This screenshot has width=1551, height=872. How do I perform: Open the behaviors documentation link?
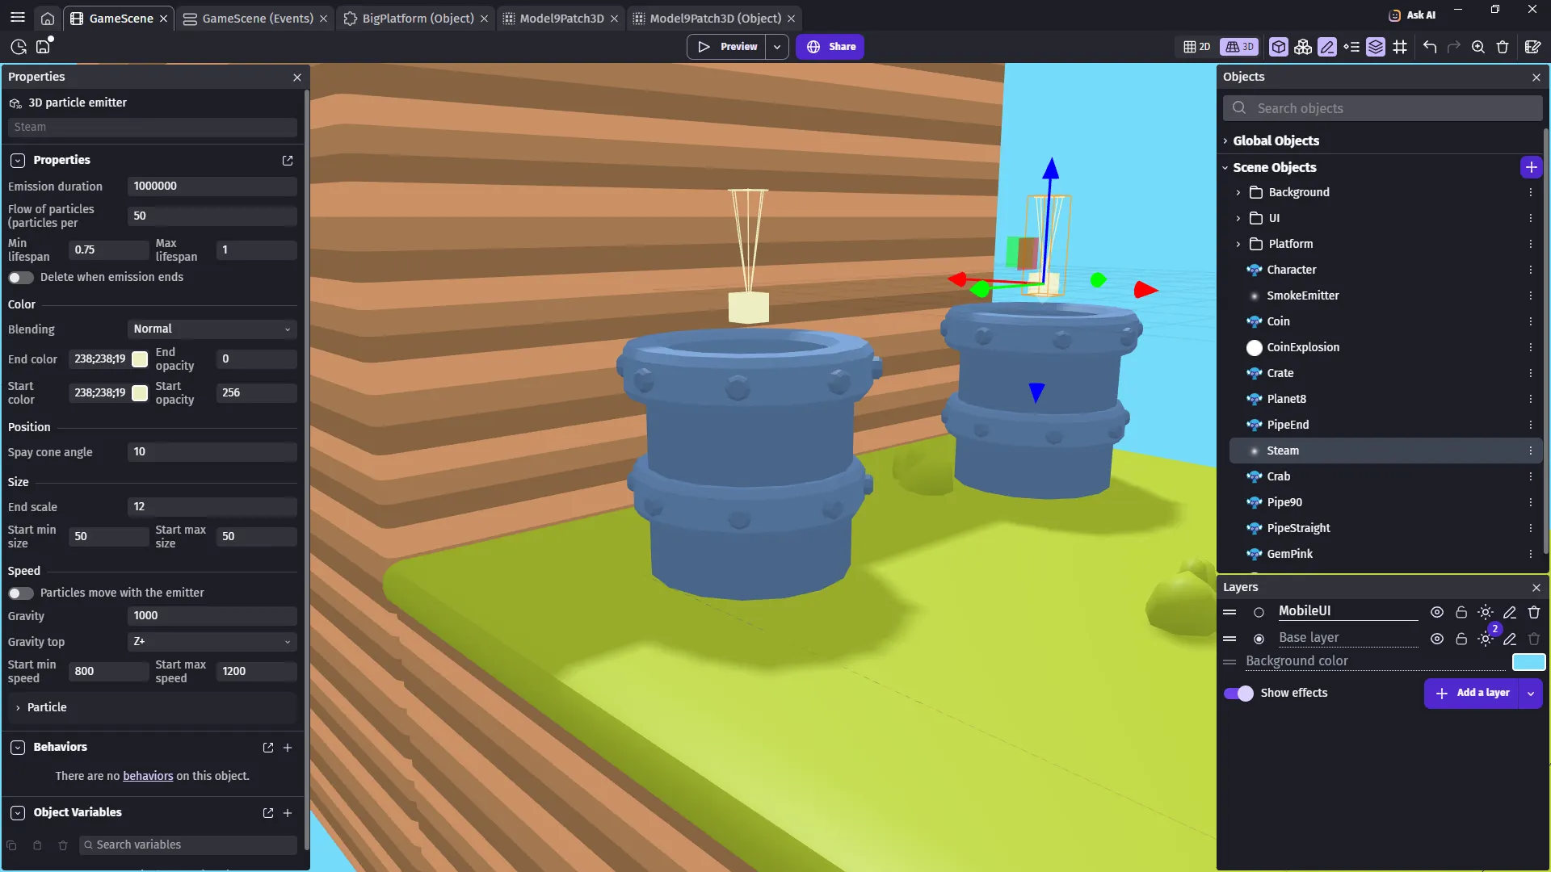pyautogui.click(x=148, y=776)
